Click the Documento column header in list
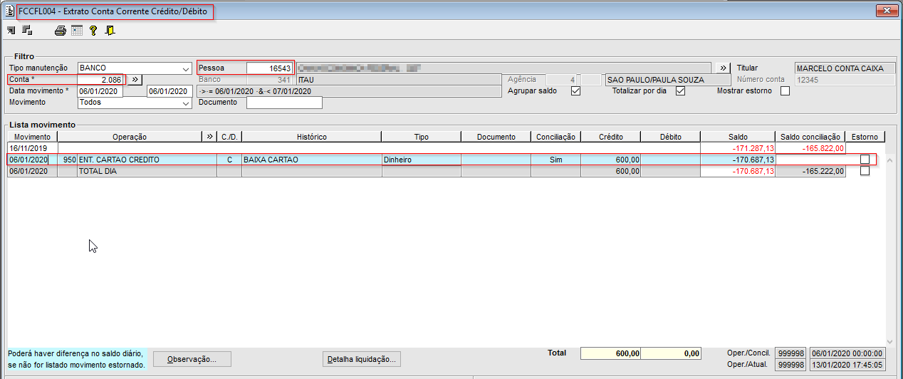The width and height of the screenshot is (903, 379). [x=496, y=137]
